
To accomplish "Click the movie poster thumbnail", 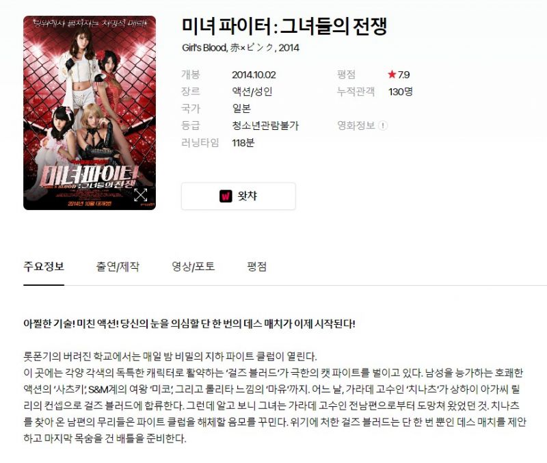I will (x=90, y=113).
